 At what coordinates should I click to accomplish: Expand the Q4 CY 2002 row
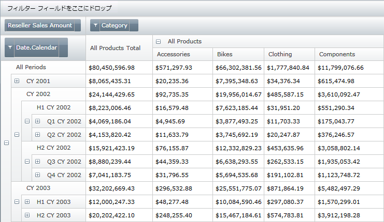pos(37,175)
